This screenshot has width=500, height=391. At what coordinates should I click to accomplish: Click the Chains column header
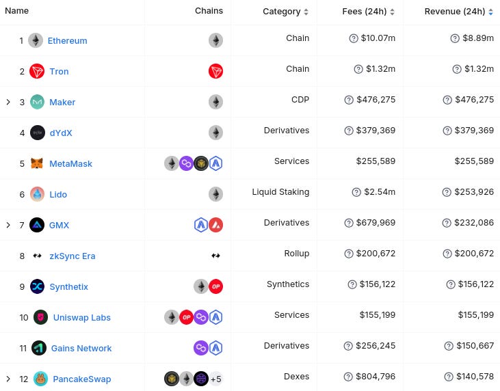(209, 11)
